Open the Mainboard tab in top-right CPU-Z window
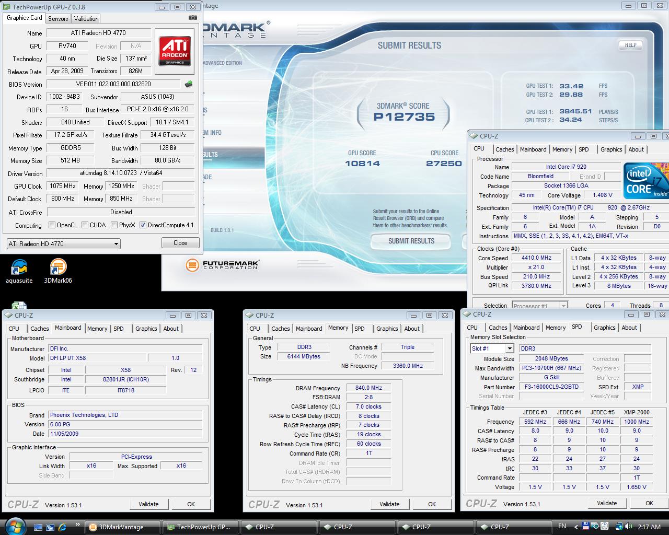This screenshot has height=535, width=669. (533, 149)
